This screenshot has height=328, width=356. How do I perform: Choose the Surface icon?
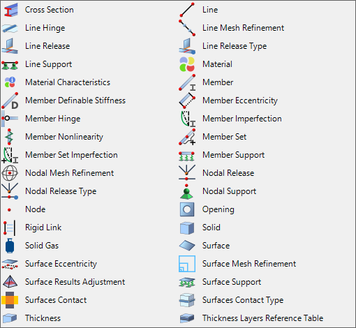coord(187,246)
